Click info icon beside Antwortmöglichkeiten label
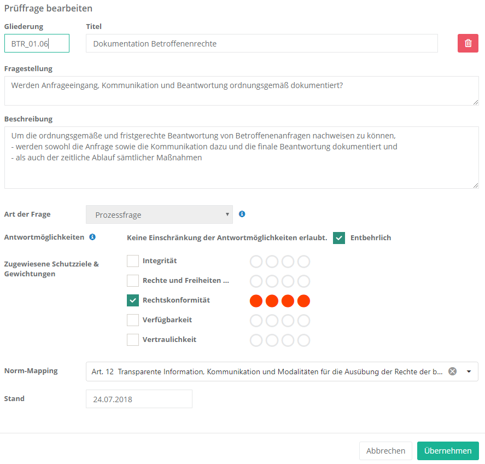The height and width of the screenshot is (464, 485). click(x=92, y=237)
